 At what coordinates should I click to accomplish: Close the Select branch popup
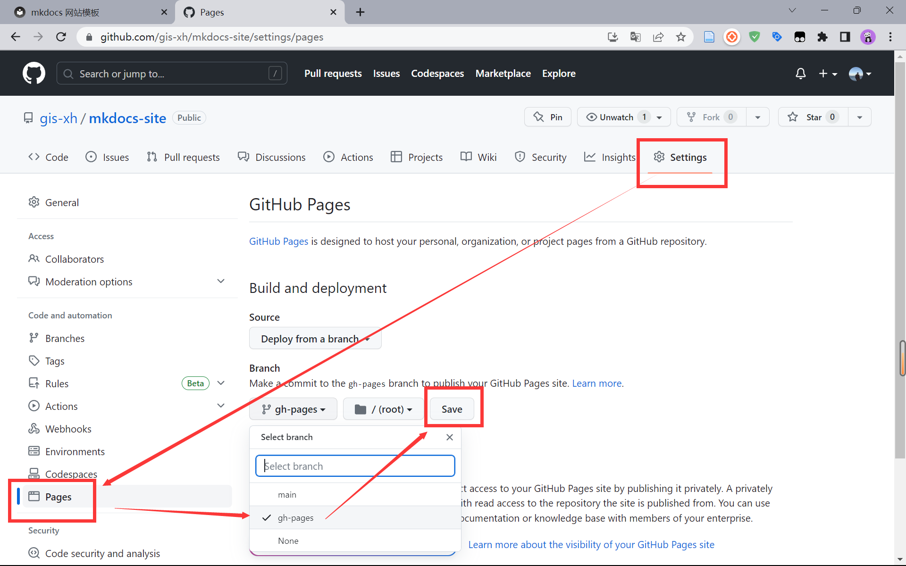click(x=450, y=437)
